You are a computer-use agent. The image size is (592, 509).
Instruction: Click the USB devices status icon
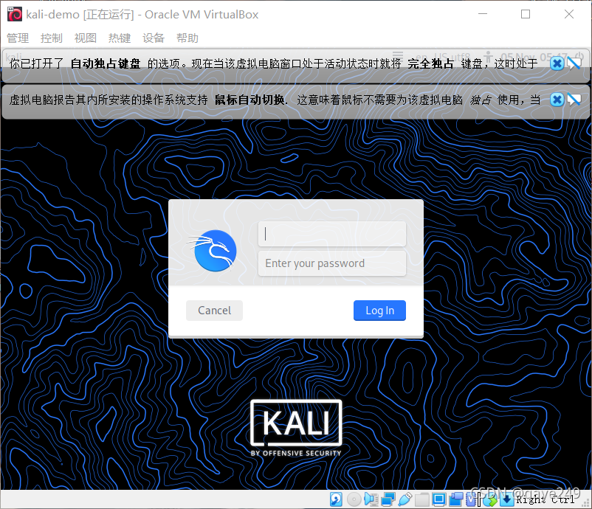point(405,499)
